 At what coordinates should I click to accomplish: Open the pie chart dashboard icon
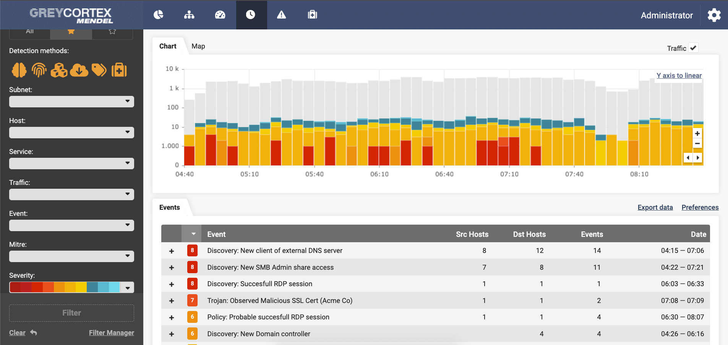click(x=158, y=15)
